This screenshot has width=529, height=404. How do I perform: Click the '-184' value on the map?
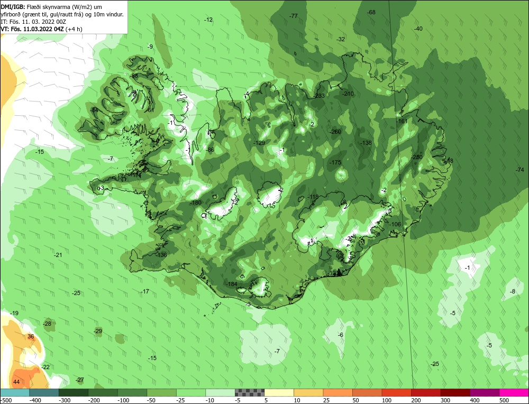click(x=232, y=284)
